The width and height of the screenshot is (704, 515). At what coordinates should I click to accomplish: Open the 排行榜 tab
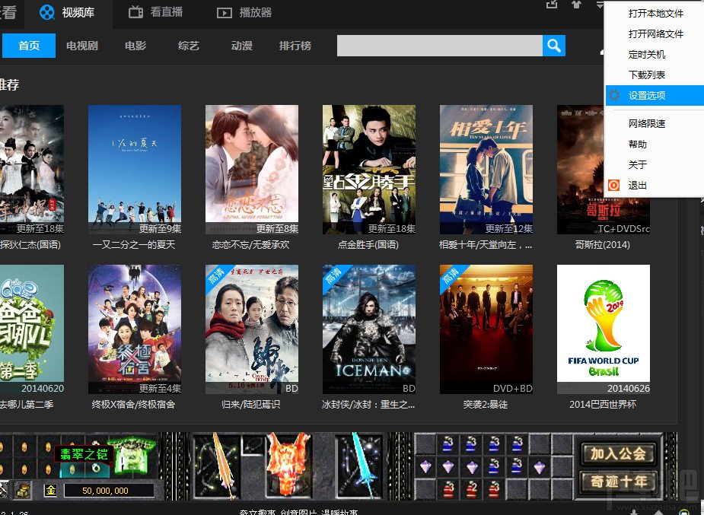coord(295,46)
